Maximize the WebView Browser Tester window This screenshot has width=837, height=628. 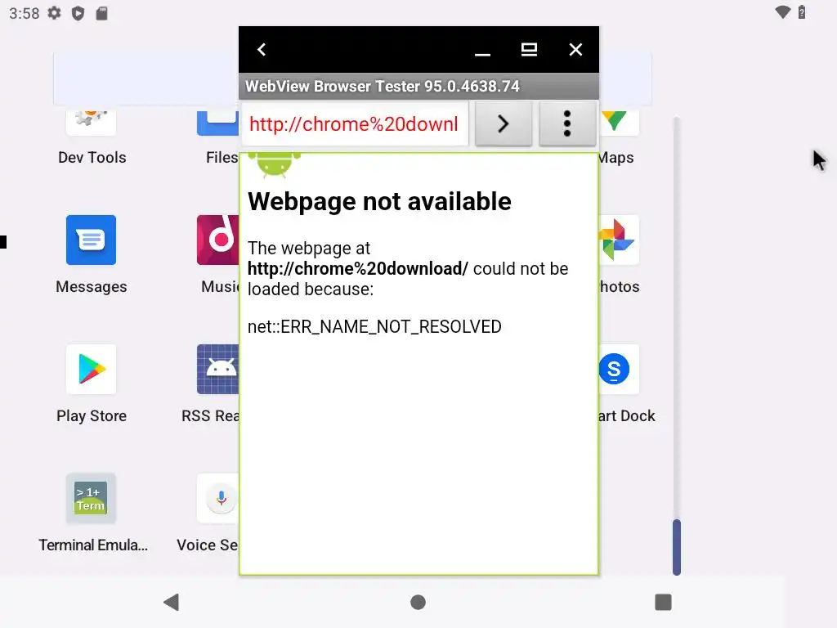529,50
